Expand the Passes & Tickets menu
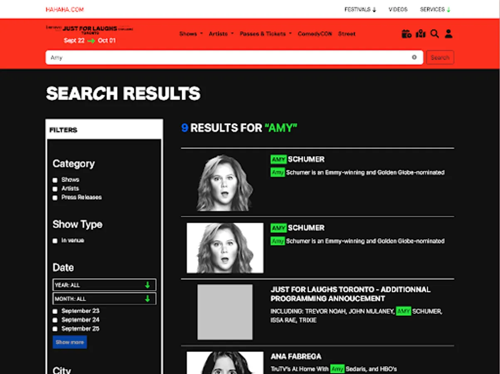This screenshot has width=500, height=374. tap(266, 34)
